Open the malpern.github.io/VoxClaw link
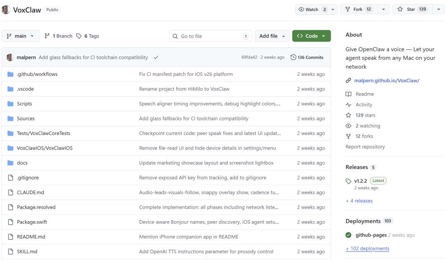Screen dimensions: 446x261 coord(387,80)
